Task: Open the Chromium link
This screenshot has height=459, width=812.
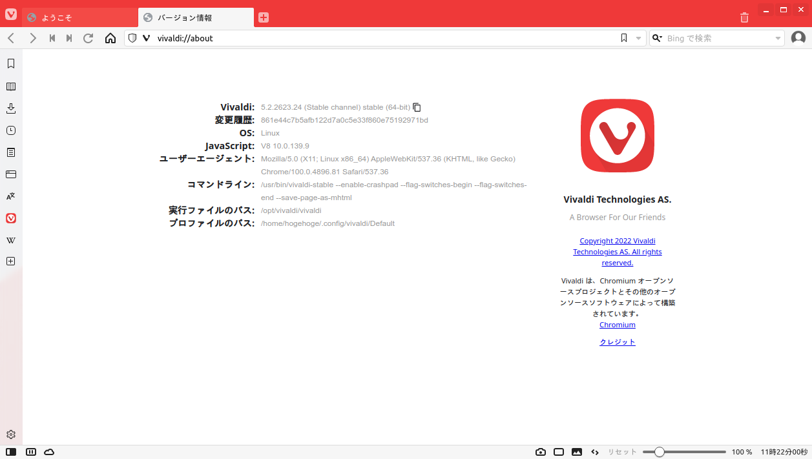Action: click(618, 325)
